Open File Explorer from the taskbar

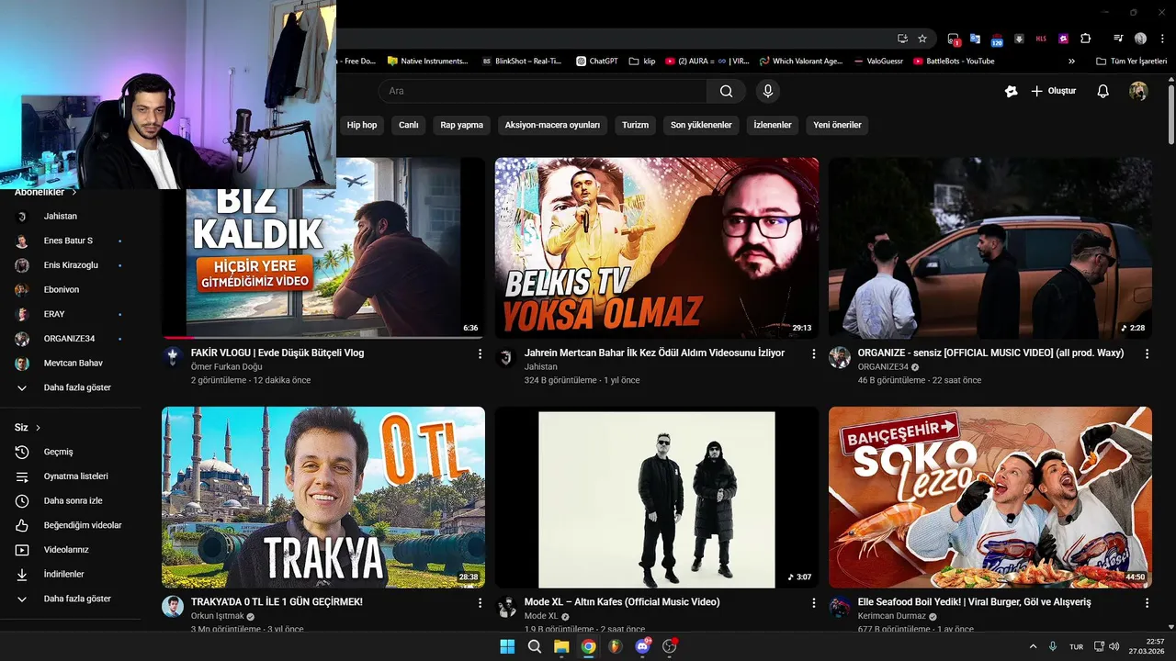[561, 646]
